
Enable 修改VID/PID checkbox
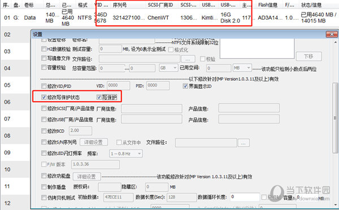pos(44,86)
